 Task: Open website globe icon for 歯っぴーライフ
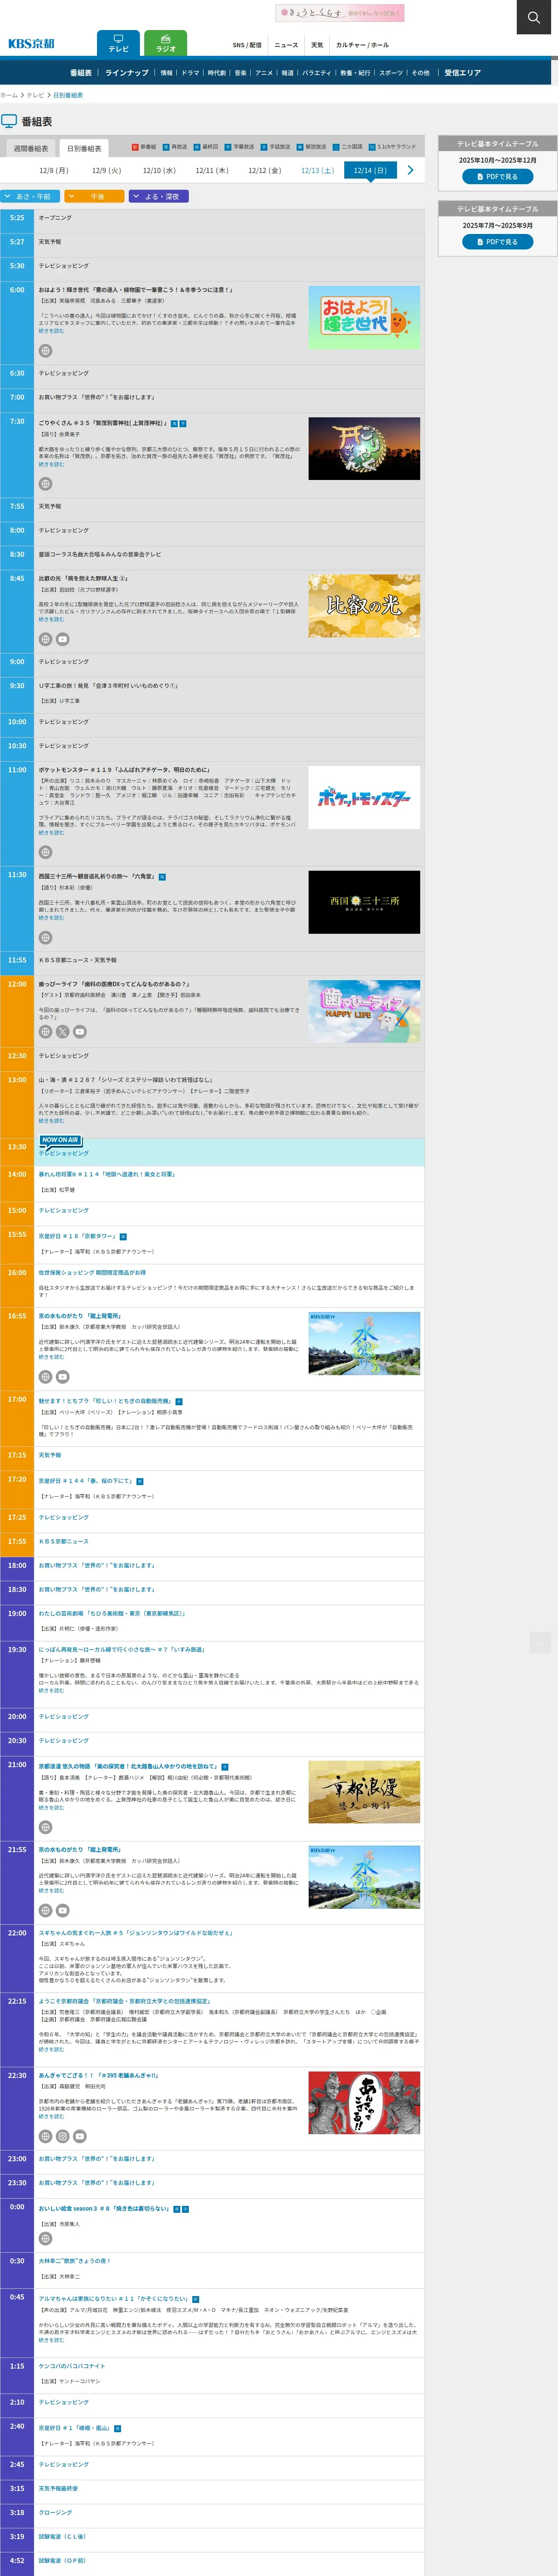[45, 1031]
